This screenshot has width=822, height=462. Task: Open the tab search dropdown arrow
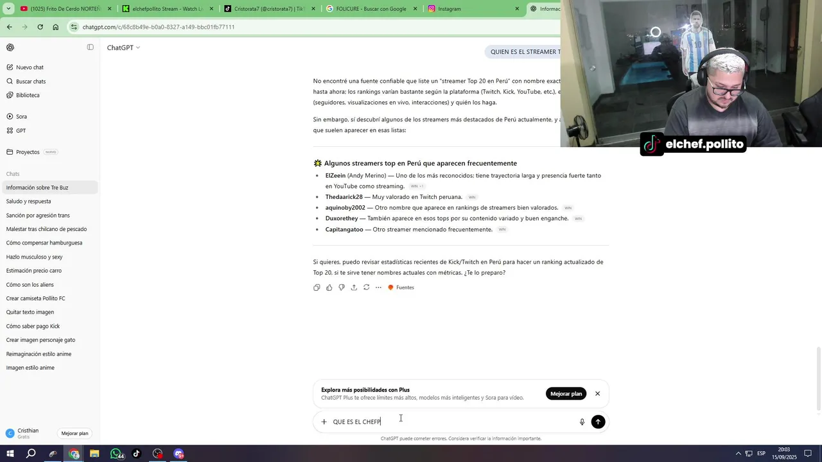pos(8,9)
